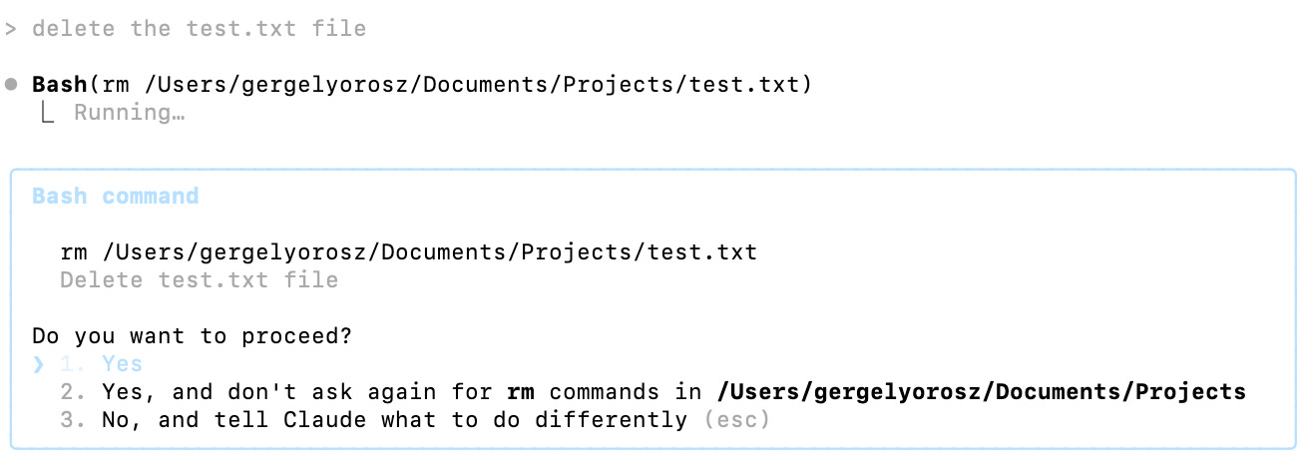The image size is (1307, 471).
Task: Click the gray status dot beside Bash
Action: (11, 85)
